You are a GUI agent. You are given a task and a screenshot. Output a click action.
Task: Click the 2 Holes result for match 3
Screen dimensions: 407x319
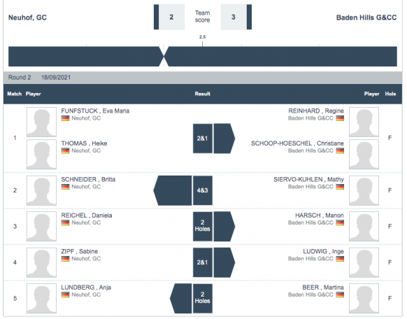pyautogui.click(x=203, y=226)
